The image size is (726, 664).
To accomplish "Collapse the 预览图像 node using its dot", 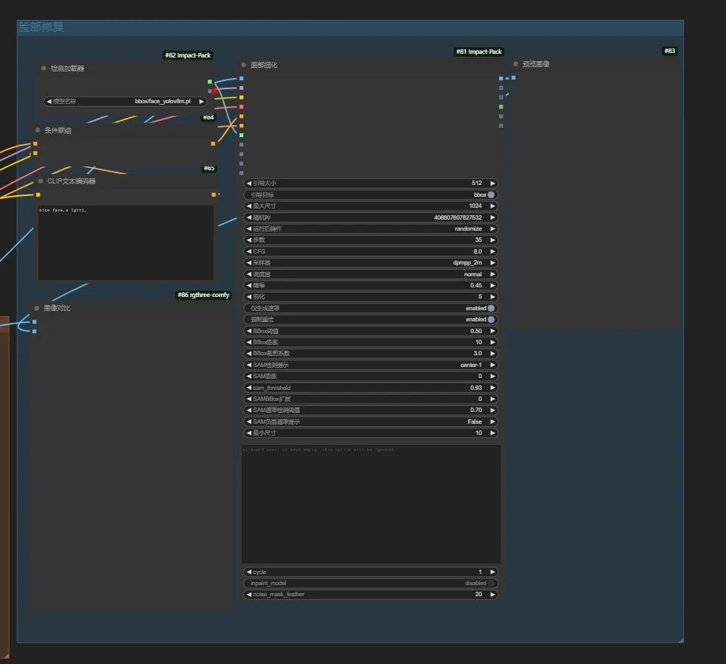I will [x=515, y=64].
